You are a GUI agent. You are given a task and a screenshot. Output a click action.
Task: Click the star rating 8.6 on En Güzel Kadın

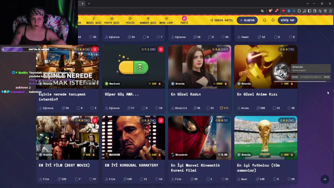click(x=220, y=49)
